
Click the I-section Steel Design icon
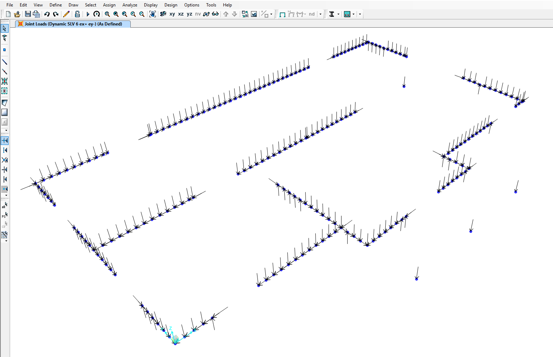coord(332,14)
